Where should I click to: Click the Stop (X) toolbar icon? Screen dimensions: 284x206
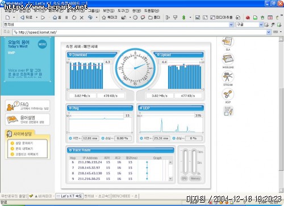[82, 18]
